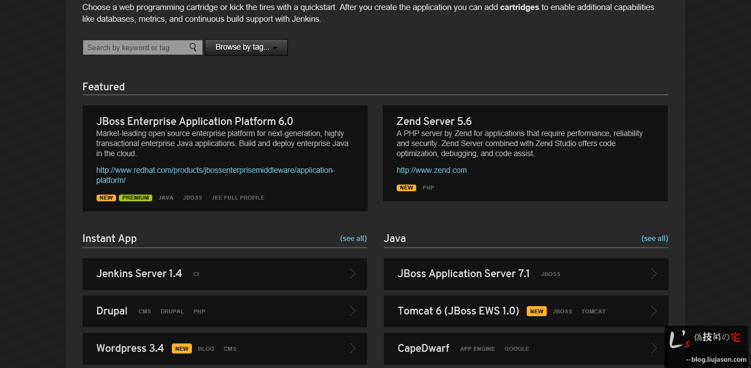Click the APP ENGINE tag beside CapeDwarf
The height and width of the screenshot is (368, 751).
[477, 349]
